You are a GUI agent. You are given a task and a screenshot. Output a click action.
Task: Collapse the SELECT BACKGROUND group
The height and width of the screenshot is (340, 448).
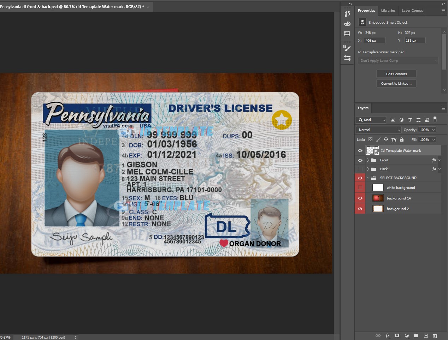click(368, 178)
